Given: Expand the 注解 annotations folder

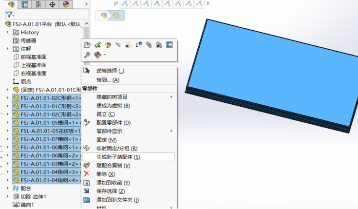Looking at the screenshot, I should [x=8, y=49].
